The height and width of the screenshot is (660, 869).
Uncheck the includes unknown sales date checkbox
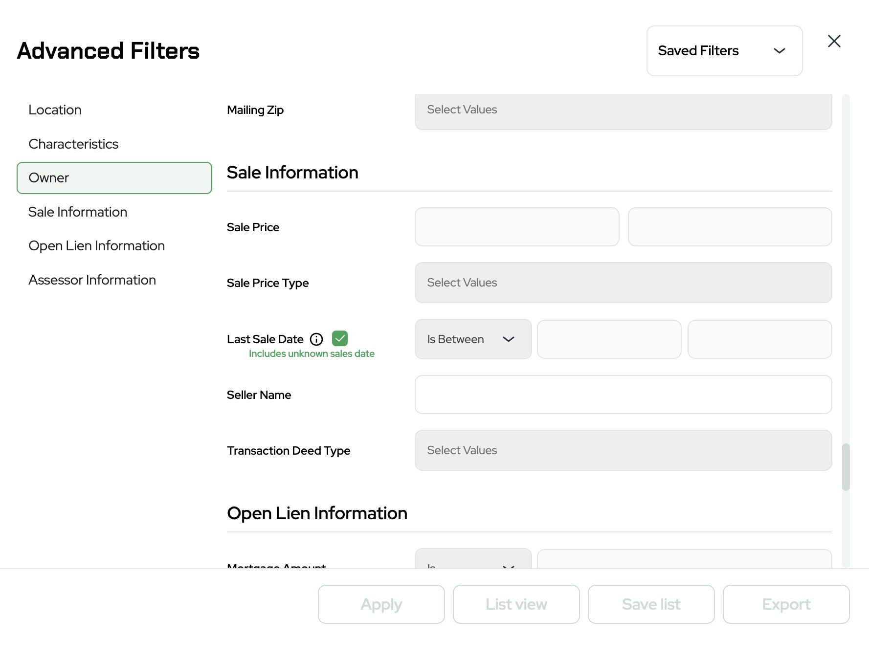pyautogui.click(x=340, y=338)
